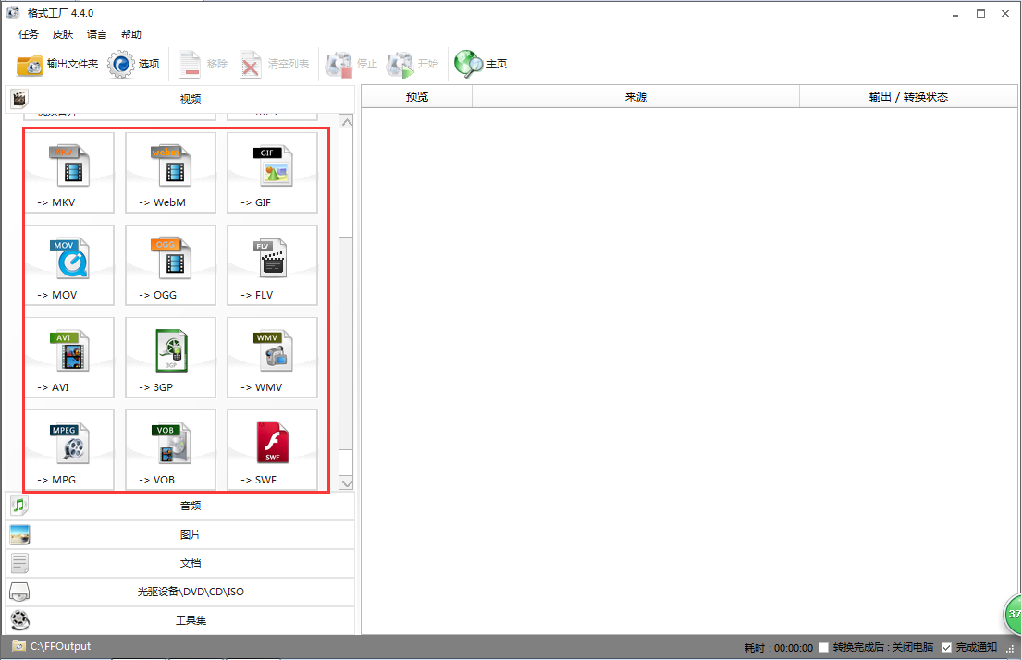Select the MOV format converter icon
This screenshot has height=660, width=1022.
[68, 265]
